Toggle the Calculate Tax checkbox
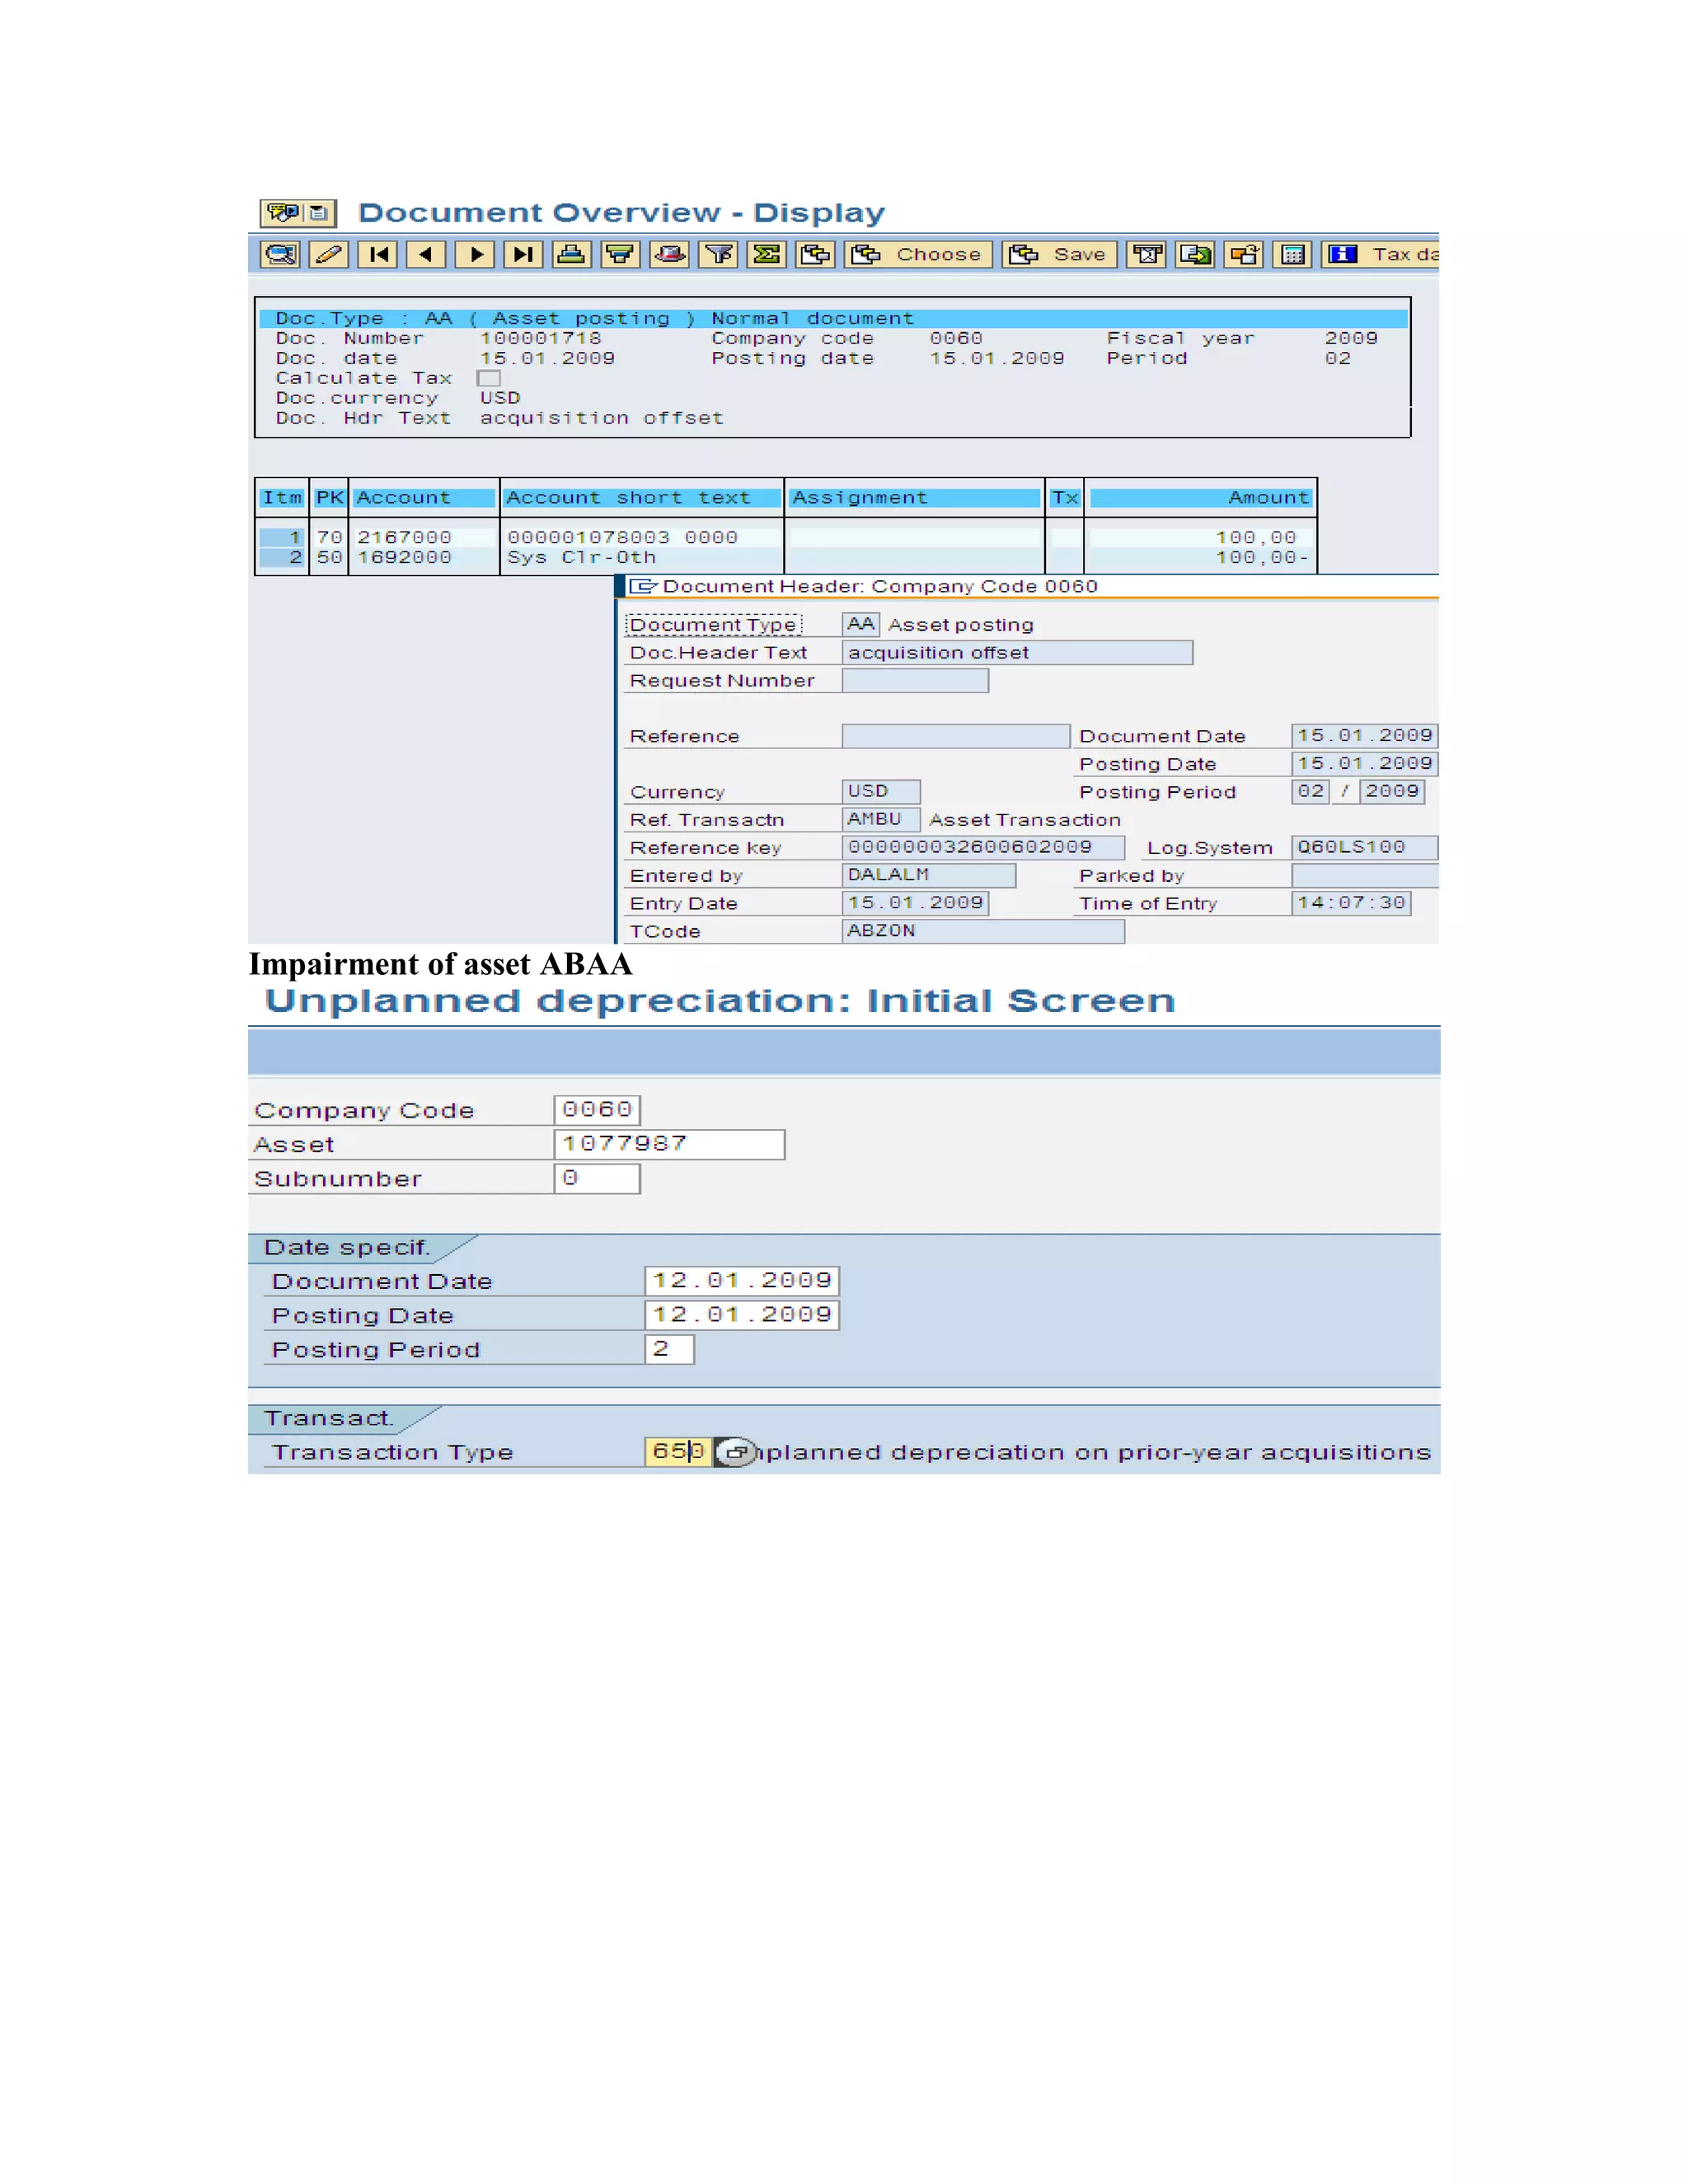Image resolution: width=1688 pixels, height=2184 pixels. click(x=489, y=378)
